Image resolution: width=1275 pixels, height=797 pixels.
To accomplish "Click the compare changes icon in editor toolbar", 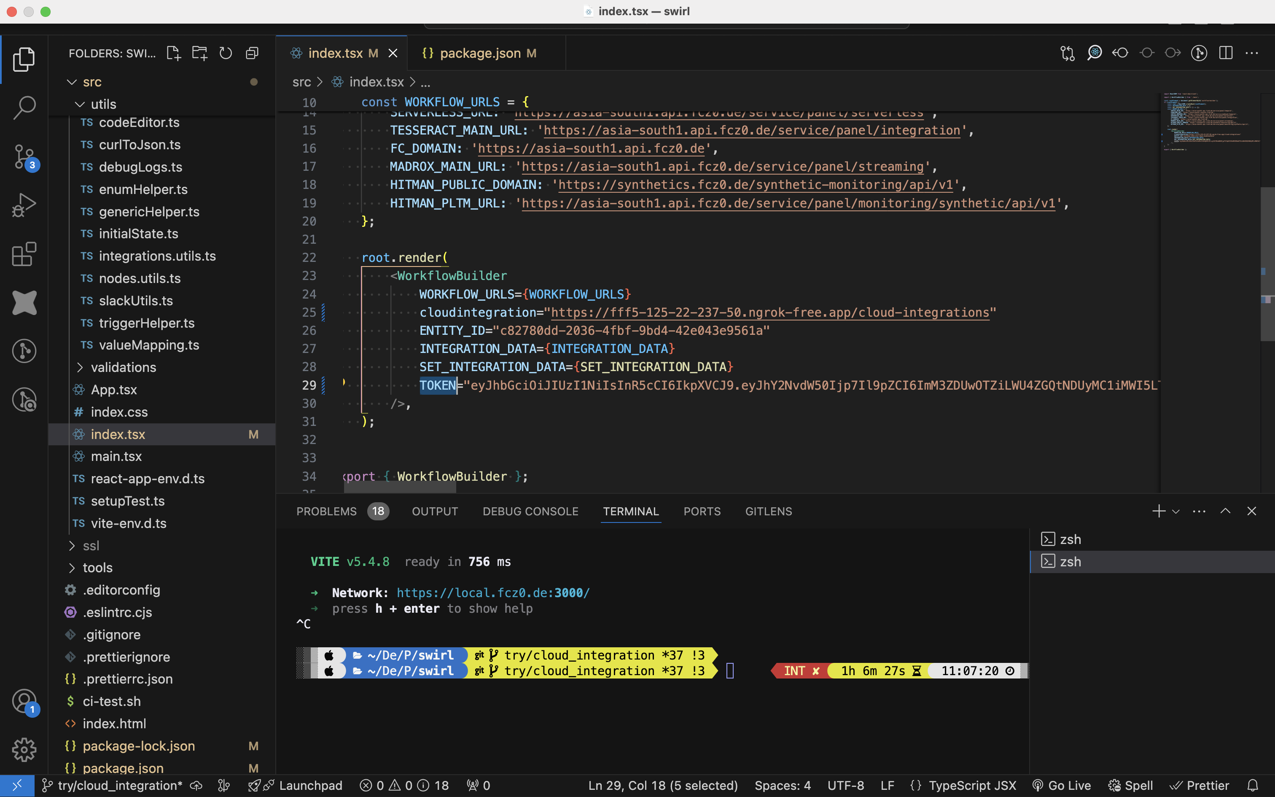I will [1068, 53].
